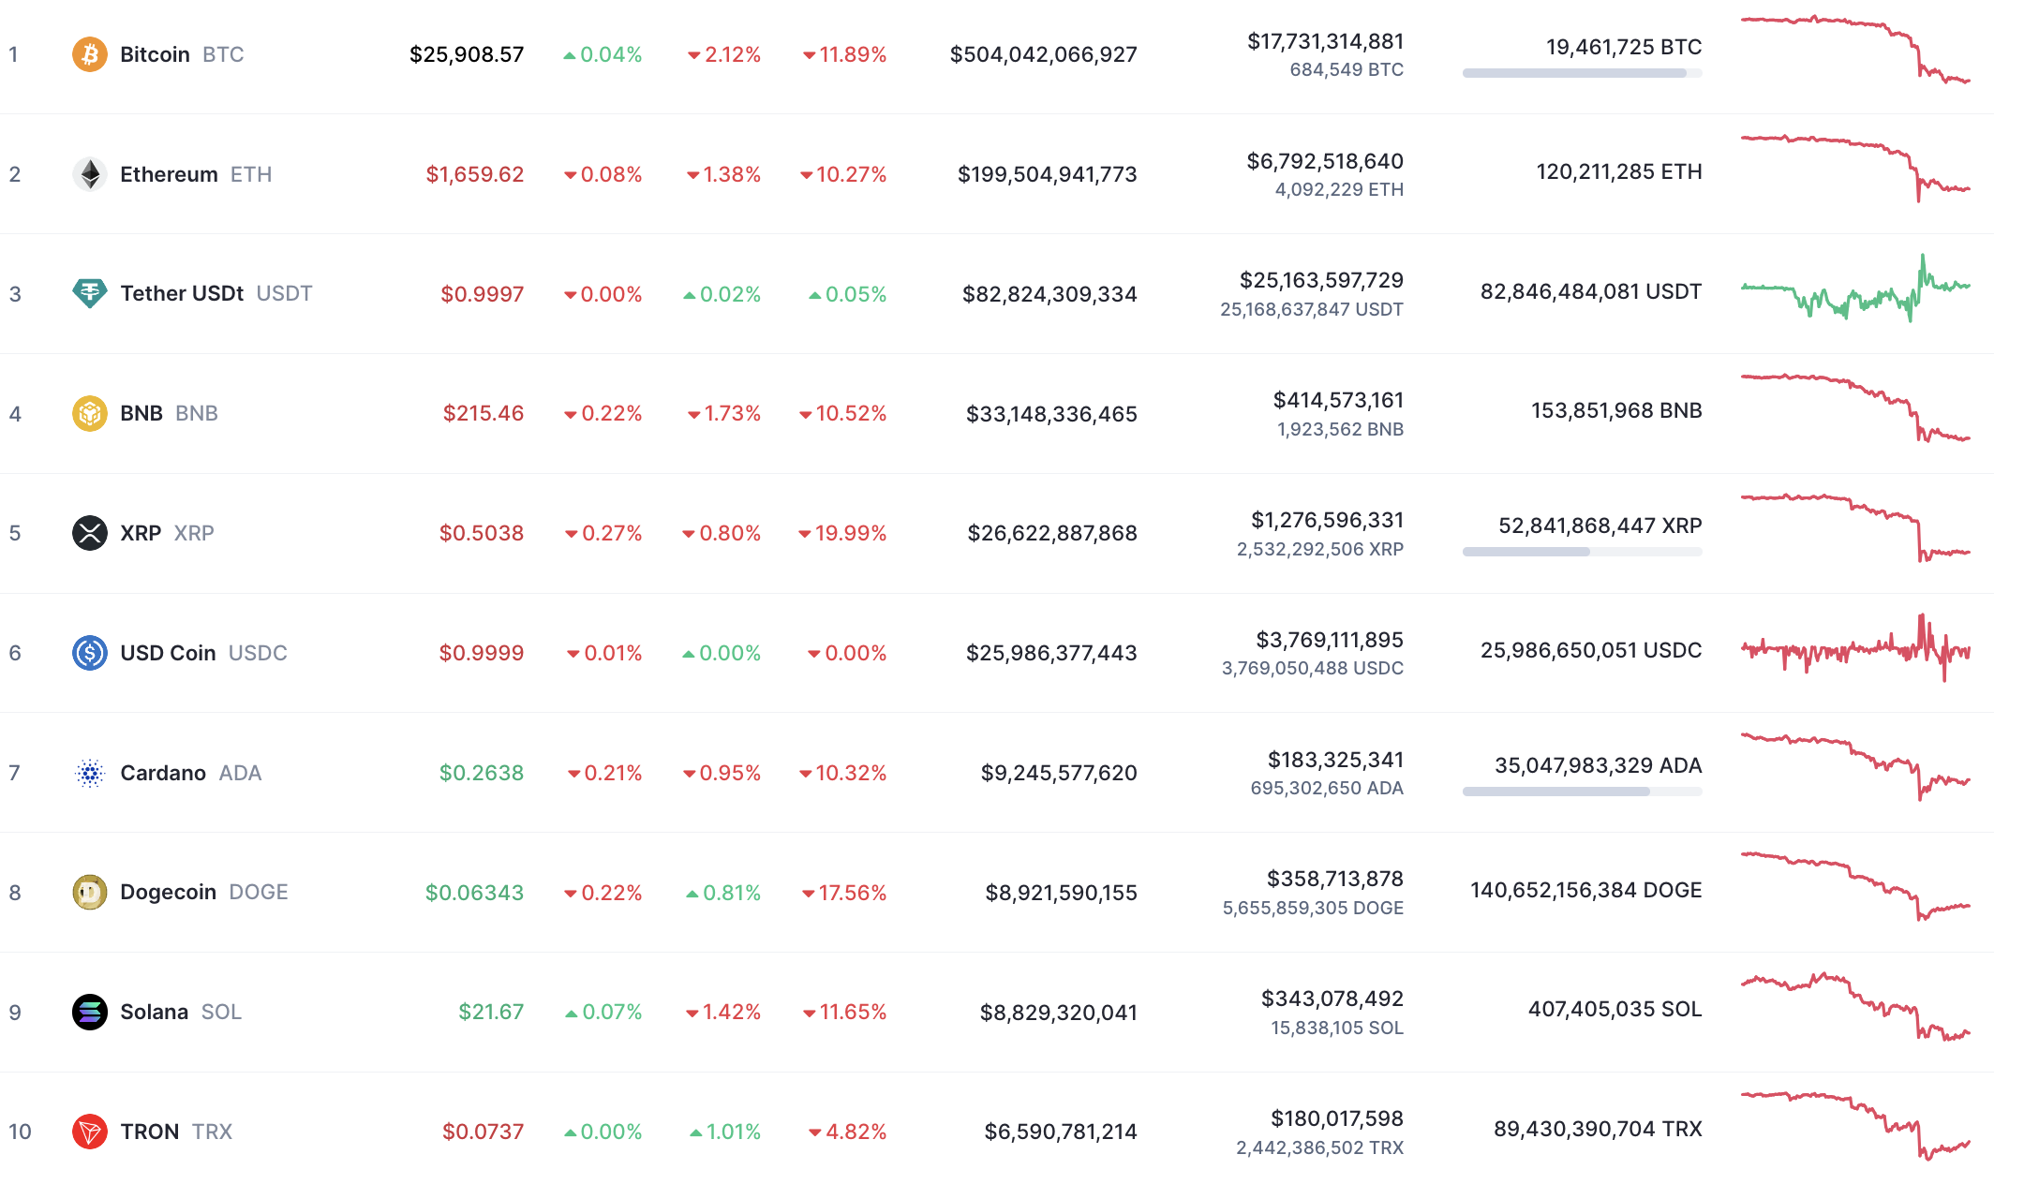Screen dimensions: 2024x1184
Task: Click the XRP logo icon
Action: click(x=89, y=533)
